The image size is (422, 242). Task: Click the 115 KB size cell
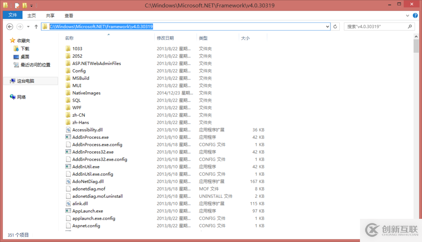(x=257, y=204)
